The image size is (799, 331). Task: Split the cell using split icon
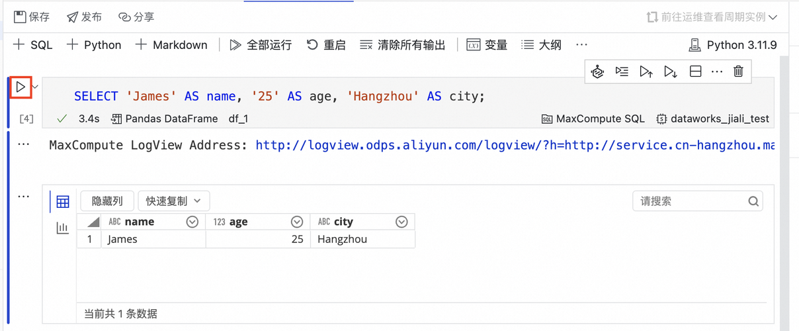[695, 71]
